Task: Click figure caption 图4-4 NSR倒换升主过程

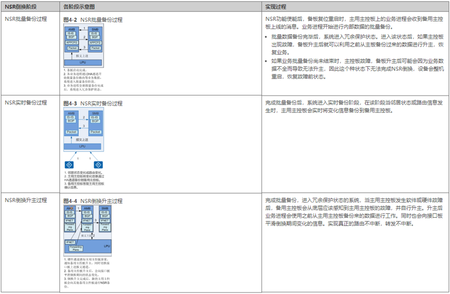Action: 93,201
